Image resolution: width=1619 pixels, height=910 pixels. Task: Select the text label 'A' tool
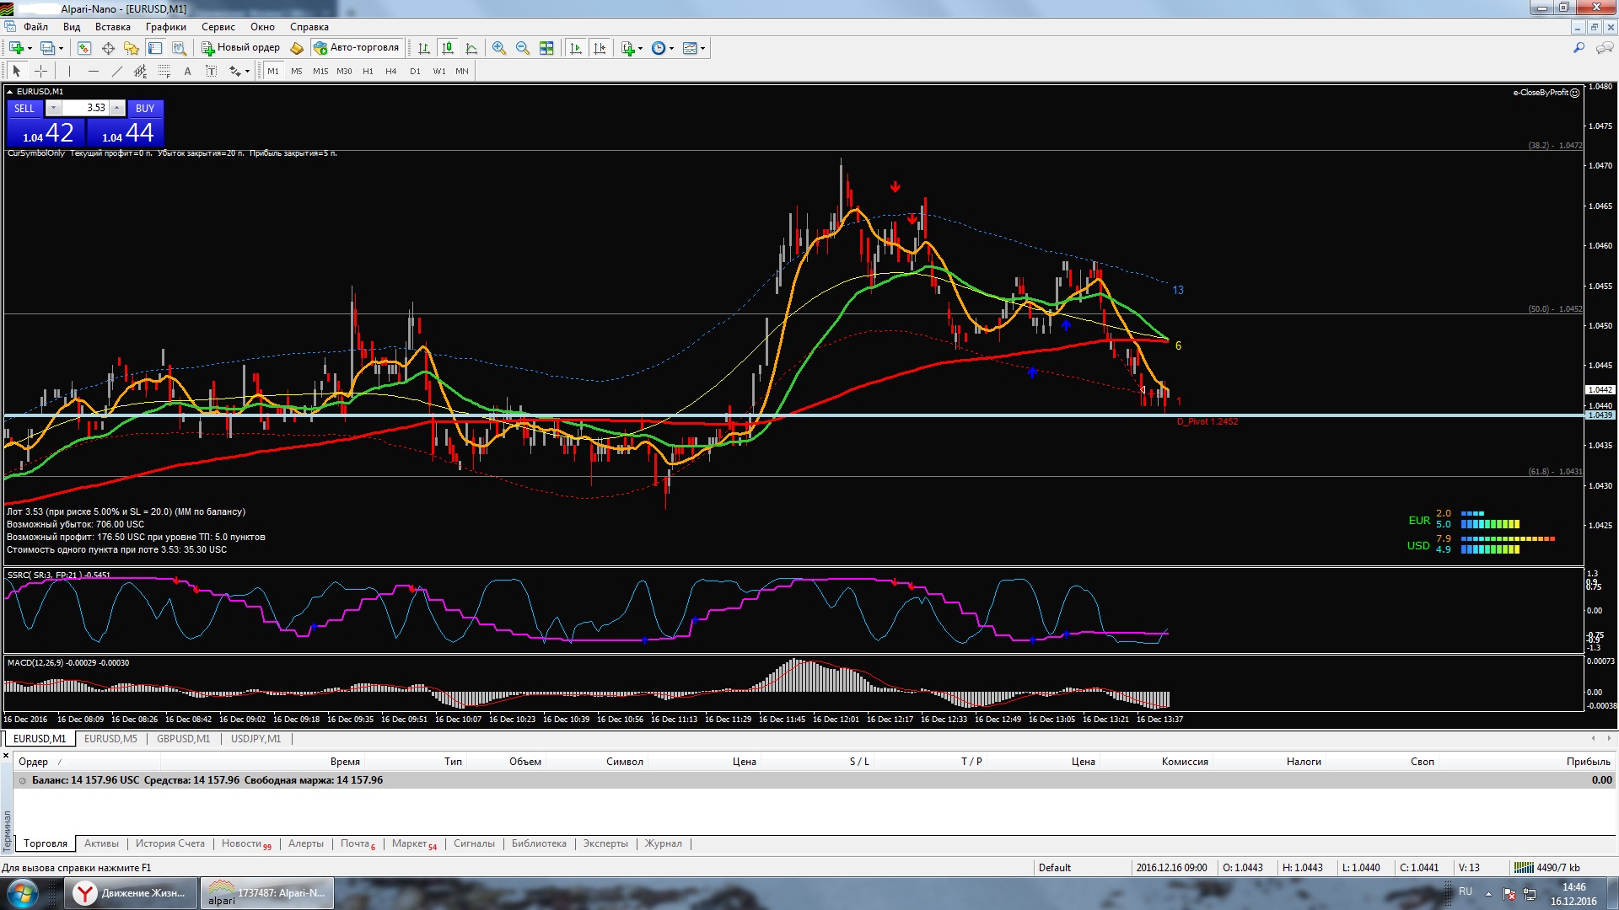[x=187, y=72]
